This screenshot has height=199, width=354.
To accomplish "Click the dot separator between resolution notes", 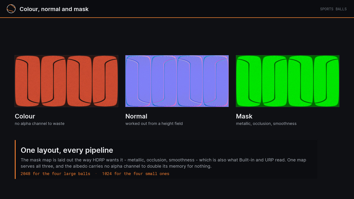I will 96,174.
